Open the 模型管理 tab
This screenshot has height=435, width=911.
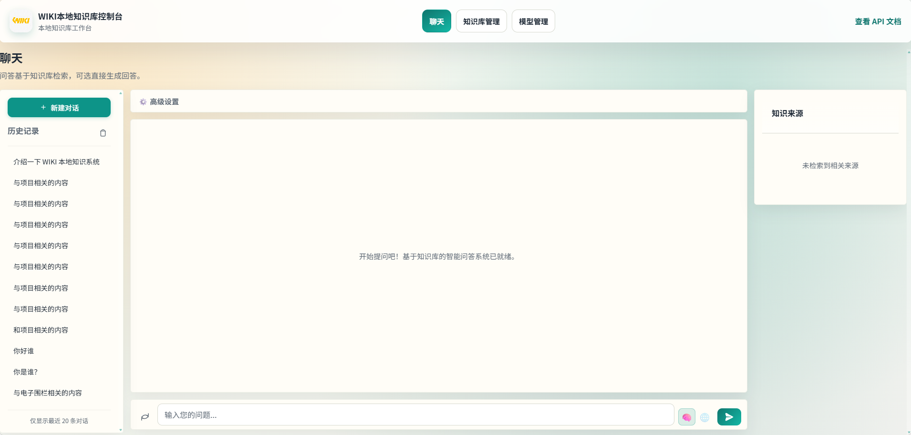(x=533, y=21)
